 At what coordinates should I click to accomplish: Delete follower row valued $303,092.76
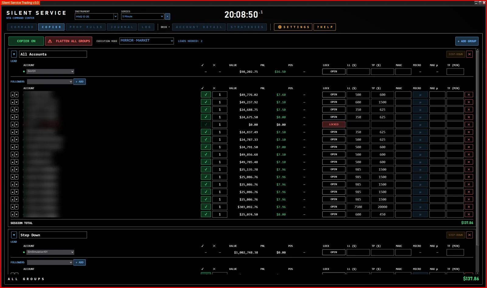pos(469,207)
